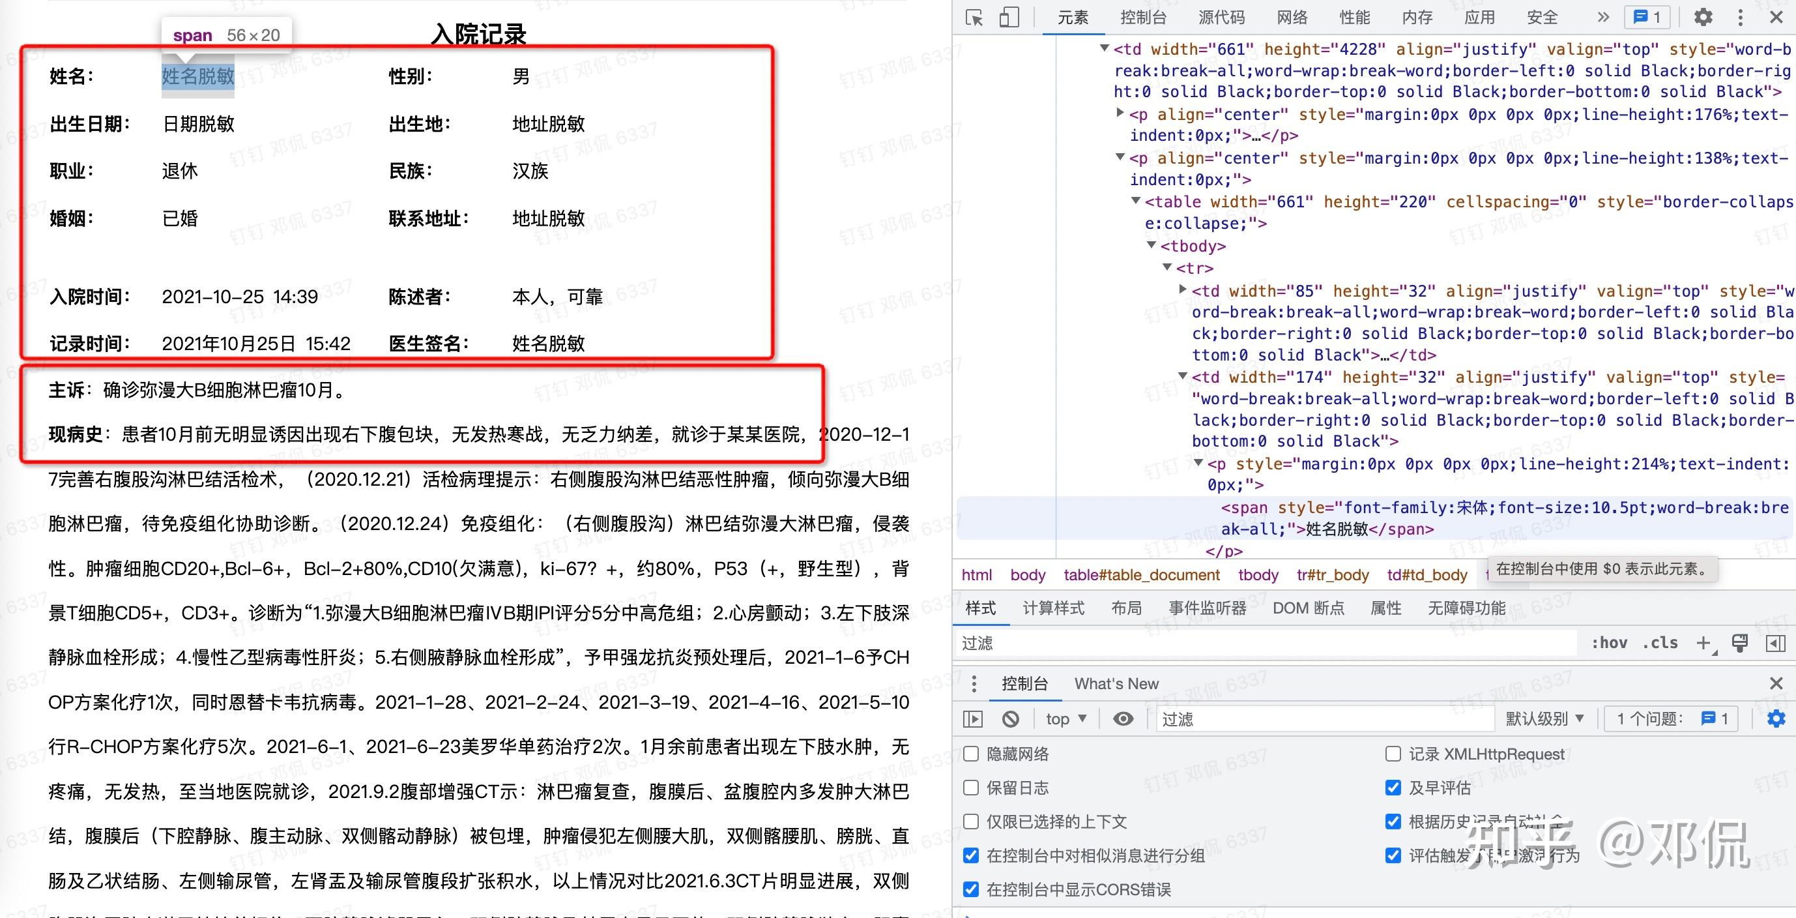Click the clear console icon
This screenshot has height=918, width=1796.
[x=1010, y=718]
